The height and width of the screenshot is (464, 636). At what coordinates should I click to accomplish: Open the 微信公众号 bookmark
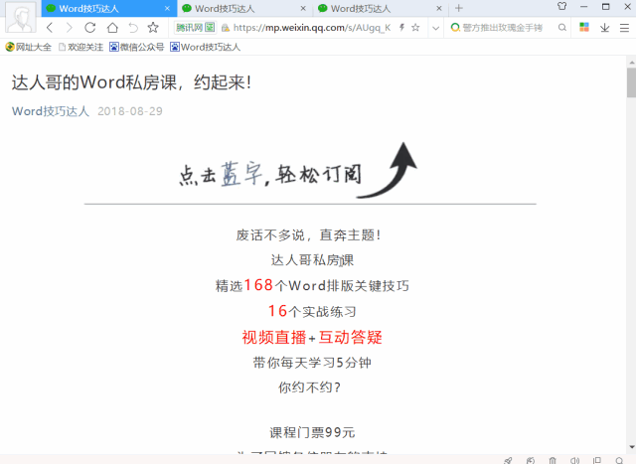137,47
